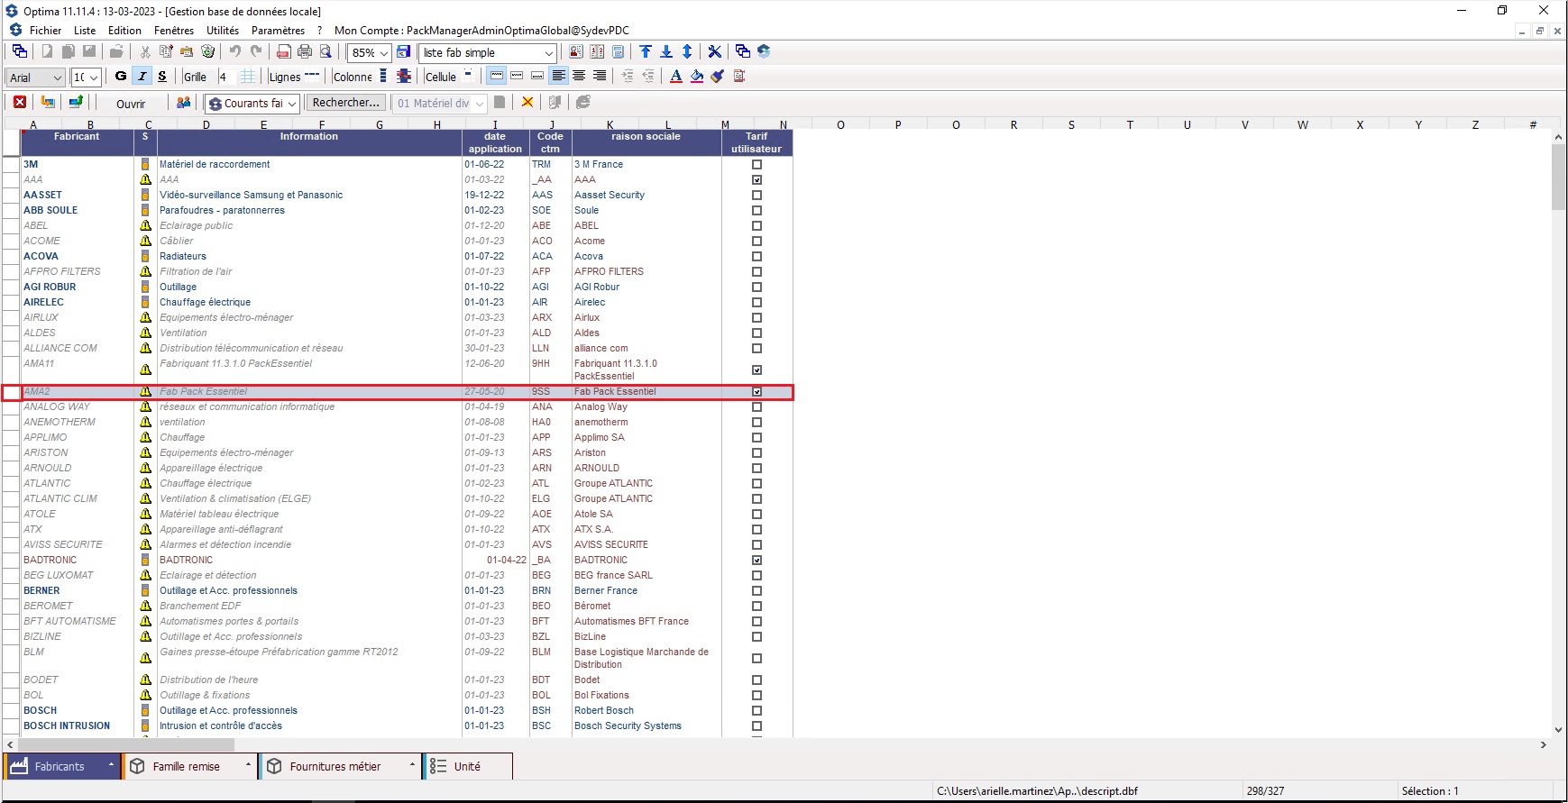Check Tarif utilisateur for 3M row
The height and width of the screenshot is (803, 1568).
click(x=756, y=165)
